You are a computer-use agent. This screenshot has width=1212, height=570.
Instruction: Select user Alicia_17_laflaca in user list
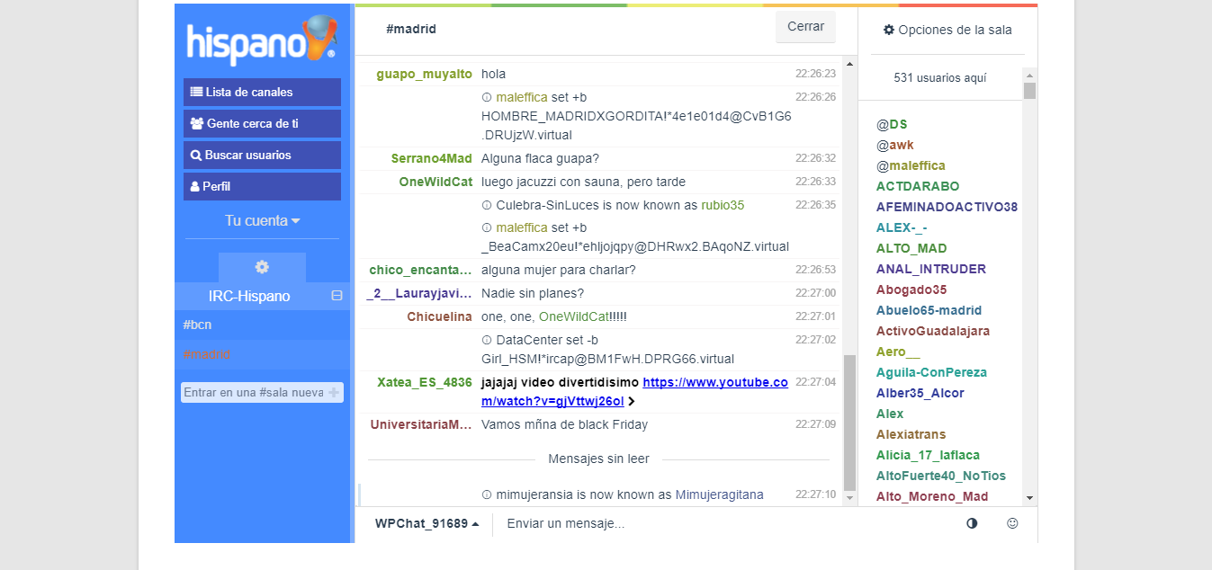[x=928, y=455]
